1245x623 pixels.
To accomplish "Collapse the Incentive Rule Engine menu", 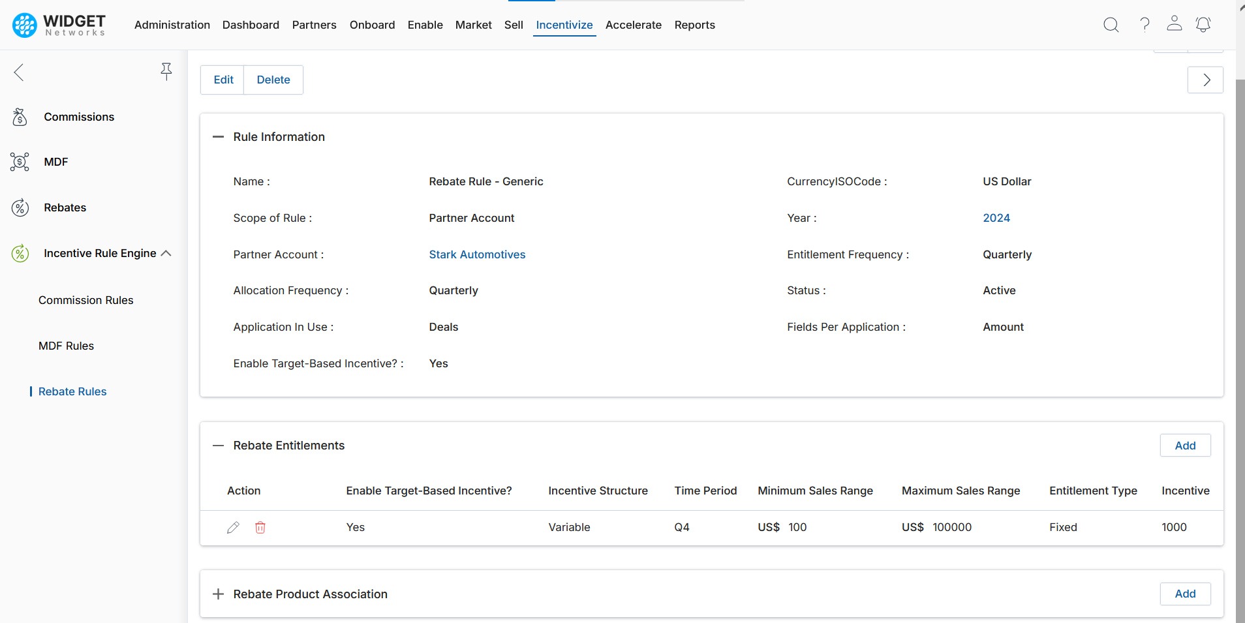I will click(x=166, y=253).
